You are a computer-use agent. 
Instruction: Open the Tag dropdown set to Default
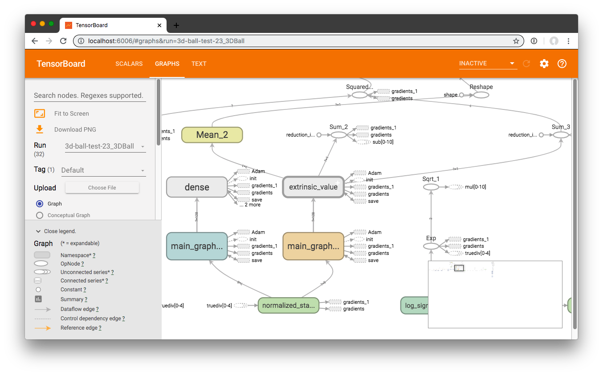(103, 170)
